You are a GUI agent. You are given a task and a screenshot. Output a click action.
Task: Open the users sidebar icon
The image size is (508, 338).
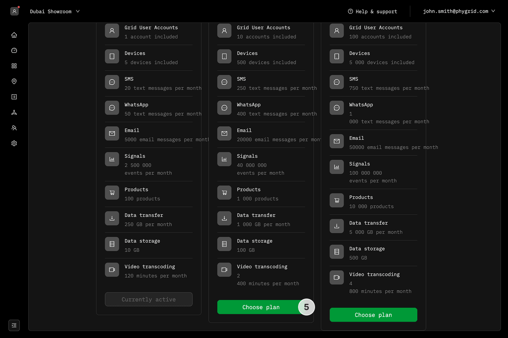(14, 128)
